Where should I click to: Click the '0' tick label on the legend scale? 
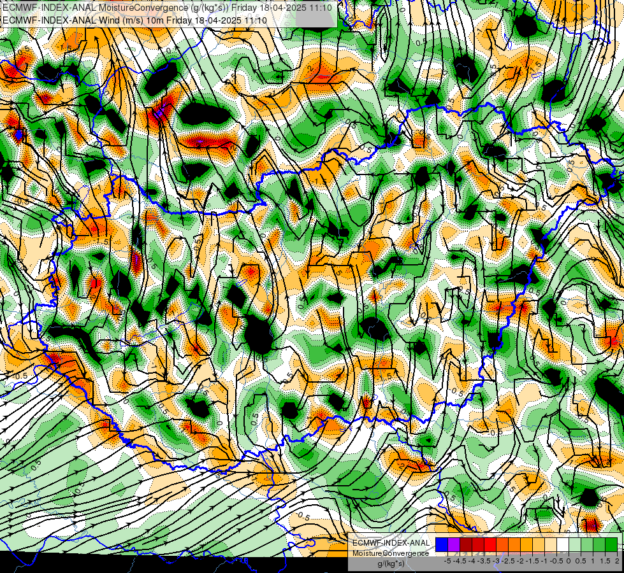coord(569,561)
